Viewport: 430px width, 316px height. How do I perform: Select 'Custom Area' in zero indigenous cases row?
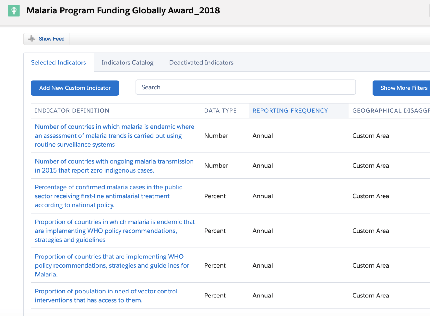[371, 166]
